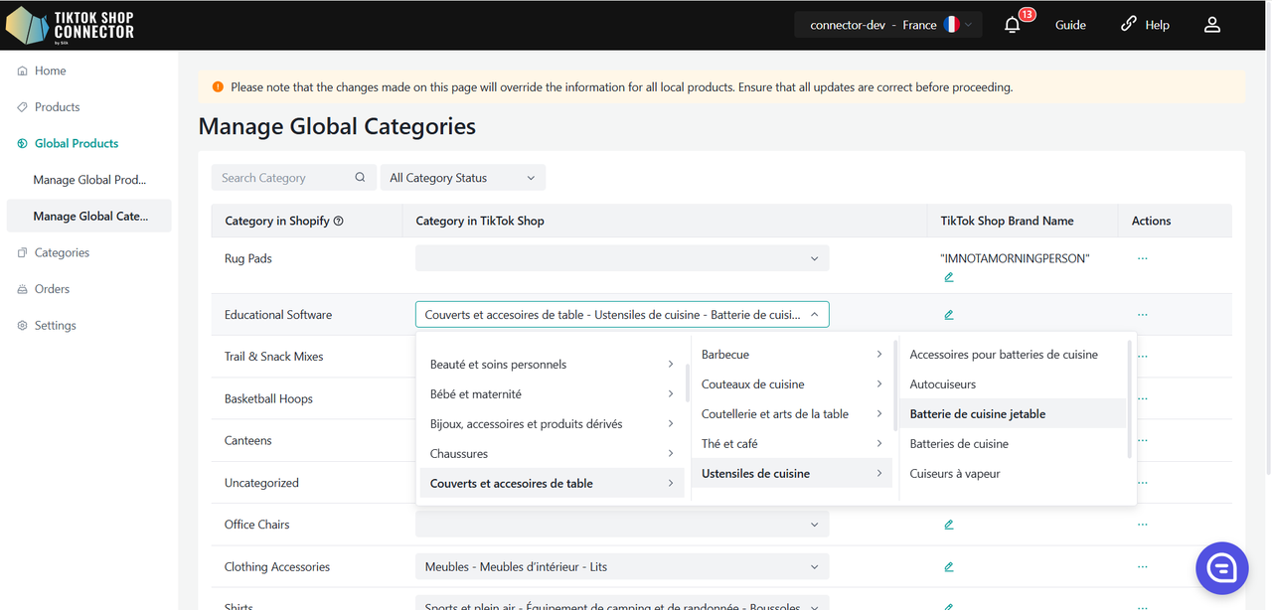This screenshot has height=610, width=1272.
Task: Click the TikTok Shop Connector logo
Action: tap(70, 25)
